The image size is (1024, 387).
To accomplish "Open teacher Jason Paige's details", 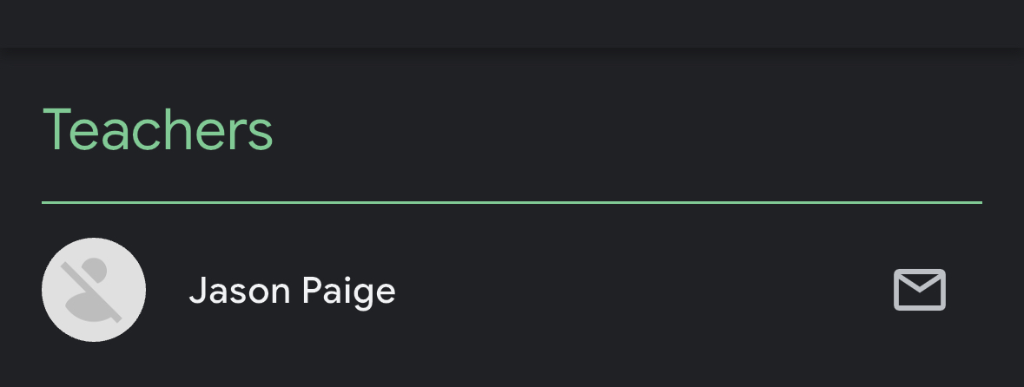I will click(x=292, y=291).
